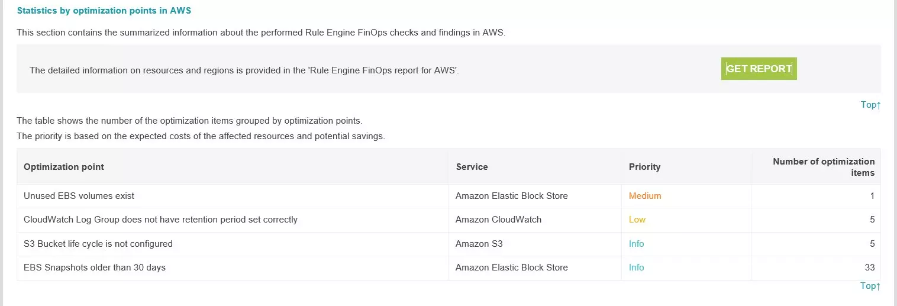The image size is (897, 306).
Task: Open the Unused EBS volumes exist row
Action: pos(448,196)
